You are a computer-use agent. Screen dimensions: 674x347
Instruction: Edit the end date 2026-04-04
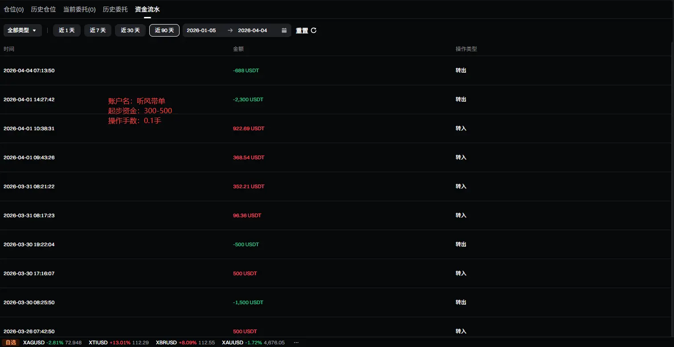point(253,30)
